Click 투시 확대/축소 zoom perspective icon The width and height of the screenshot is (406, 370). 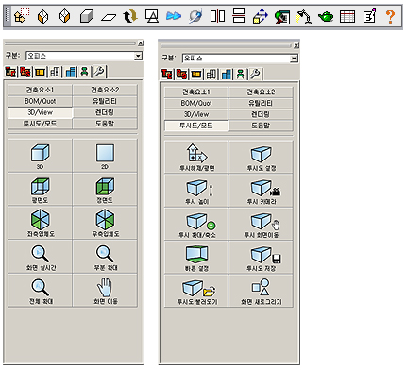[196, 225]
